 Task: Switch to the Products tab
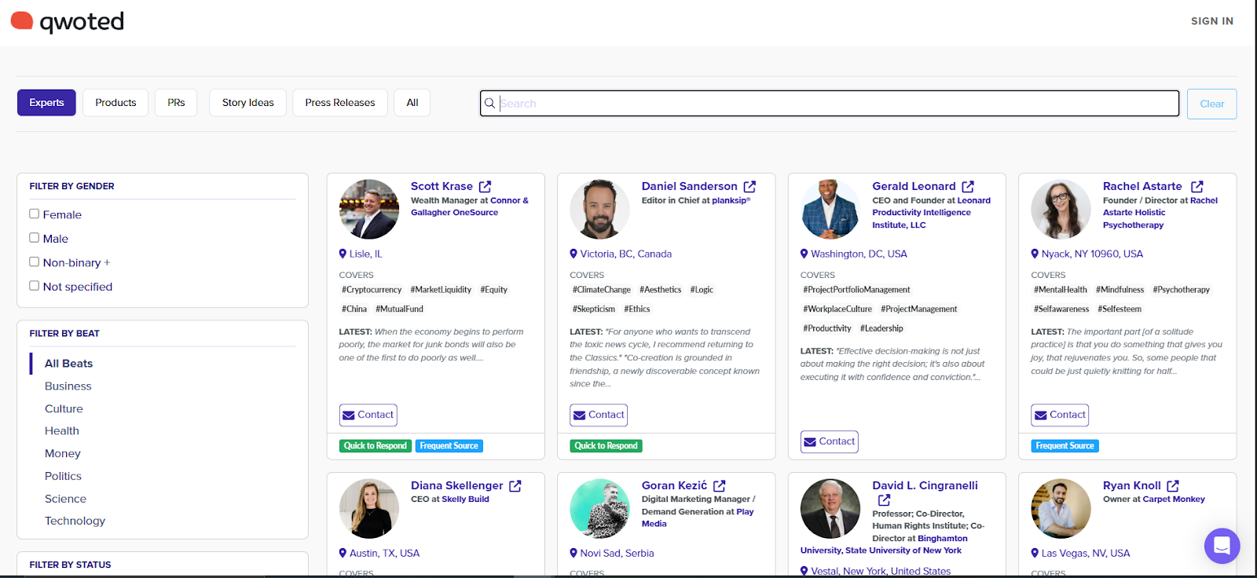[115, 103]
